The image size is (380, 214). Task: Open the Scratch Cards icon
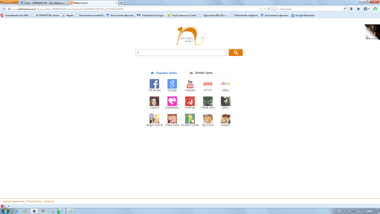coord(190,119)
